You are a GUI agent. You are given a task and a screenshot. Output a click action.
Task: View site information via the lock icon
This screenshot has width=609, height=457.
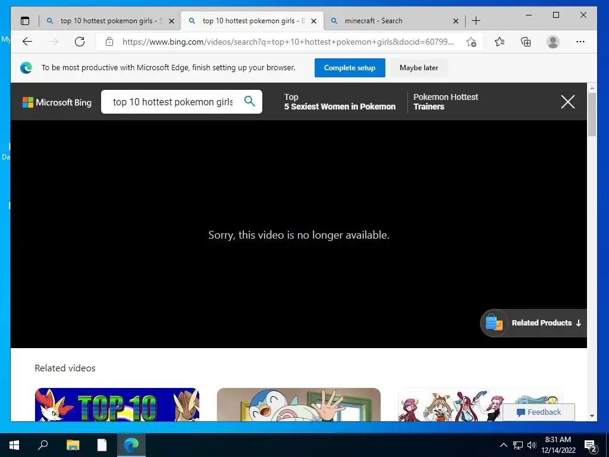pos(109,42)
